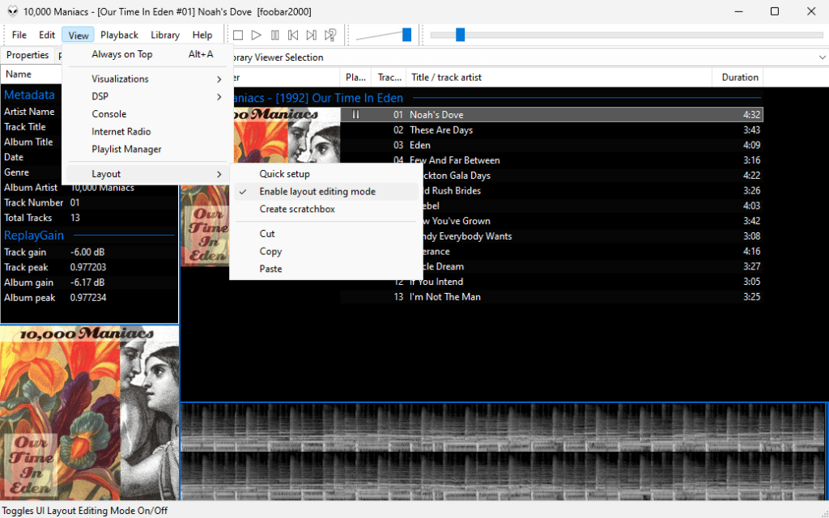The image size is (829, 518).
Task: Click the Pause button in toolbar
Action: [x=275, y=35]
